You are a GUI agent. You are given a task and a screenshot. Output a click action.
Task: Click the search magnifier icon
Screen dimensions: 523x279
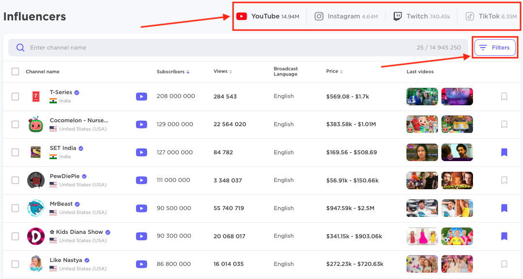(20, 48)
